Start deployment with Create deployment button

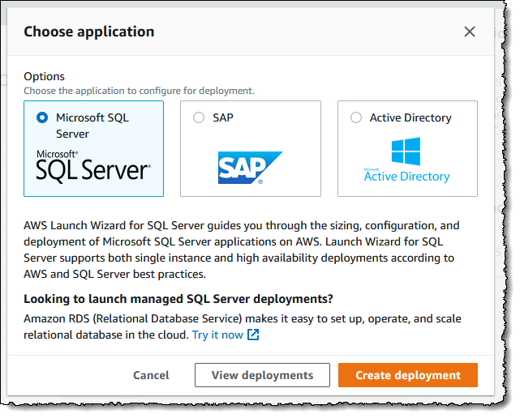408,375
